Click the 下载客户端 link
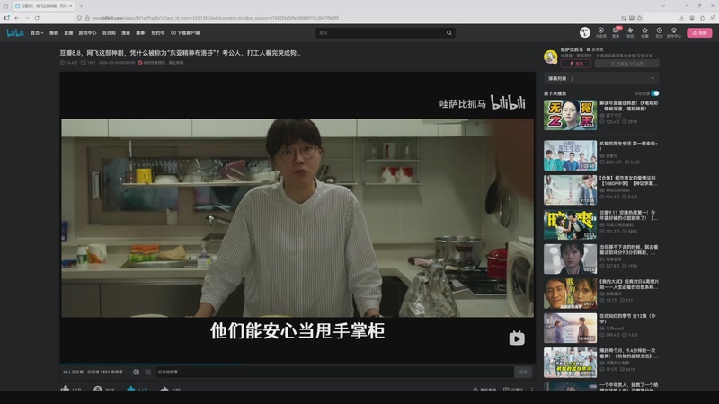Image resolution: width=719 pixels, height=404 pixels. coord(185,33)
